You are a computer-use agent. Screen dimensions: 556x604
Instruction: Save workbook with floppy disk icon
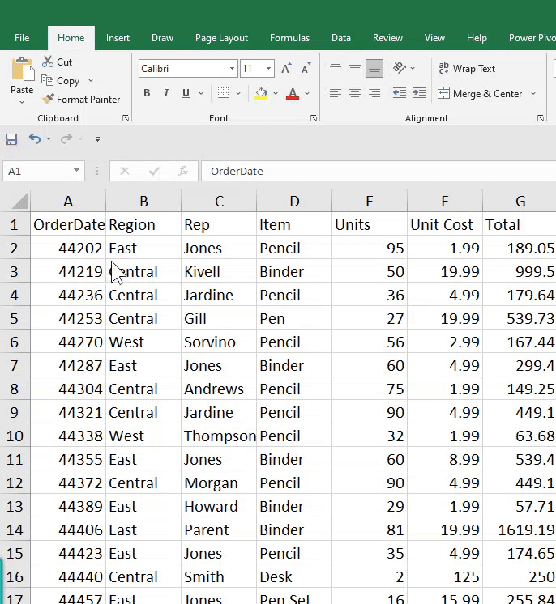tap(11, 139)
